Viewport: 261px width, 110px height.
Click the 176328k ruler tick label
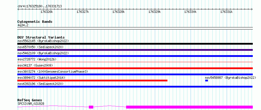[118, 12]
